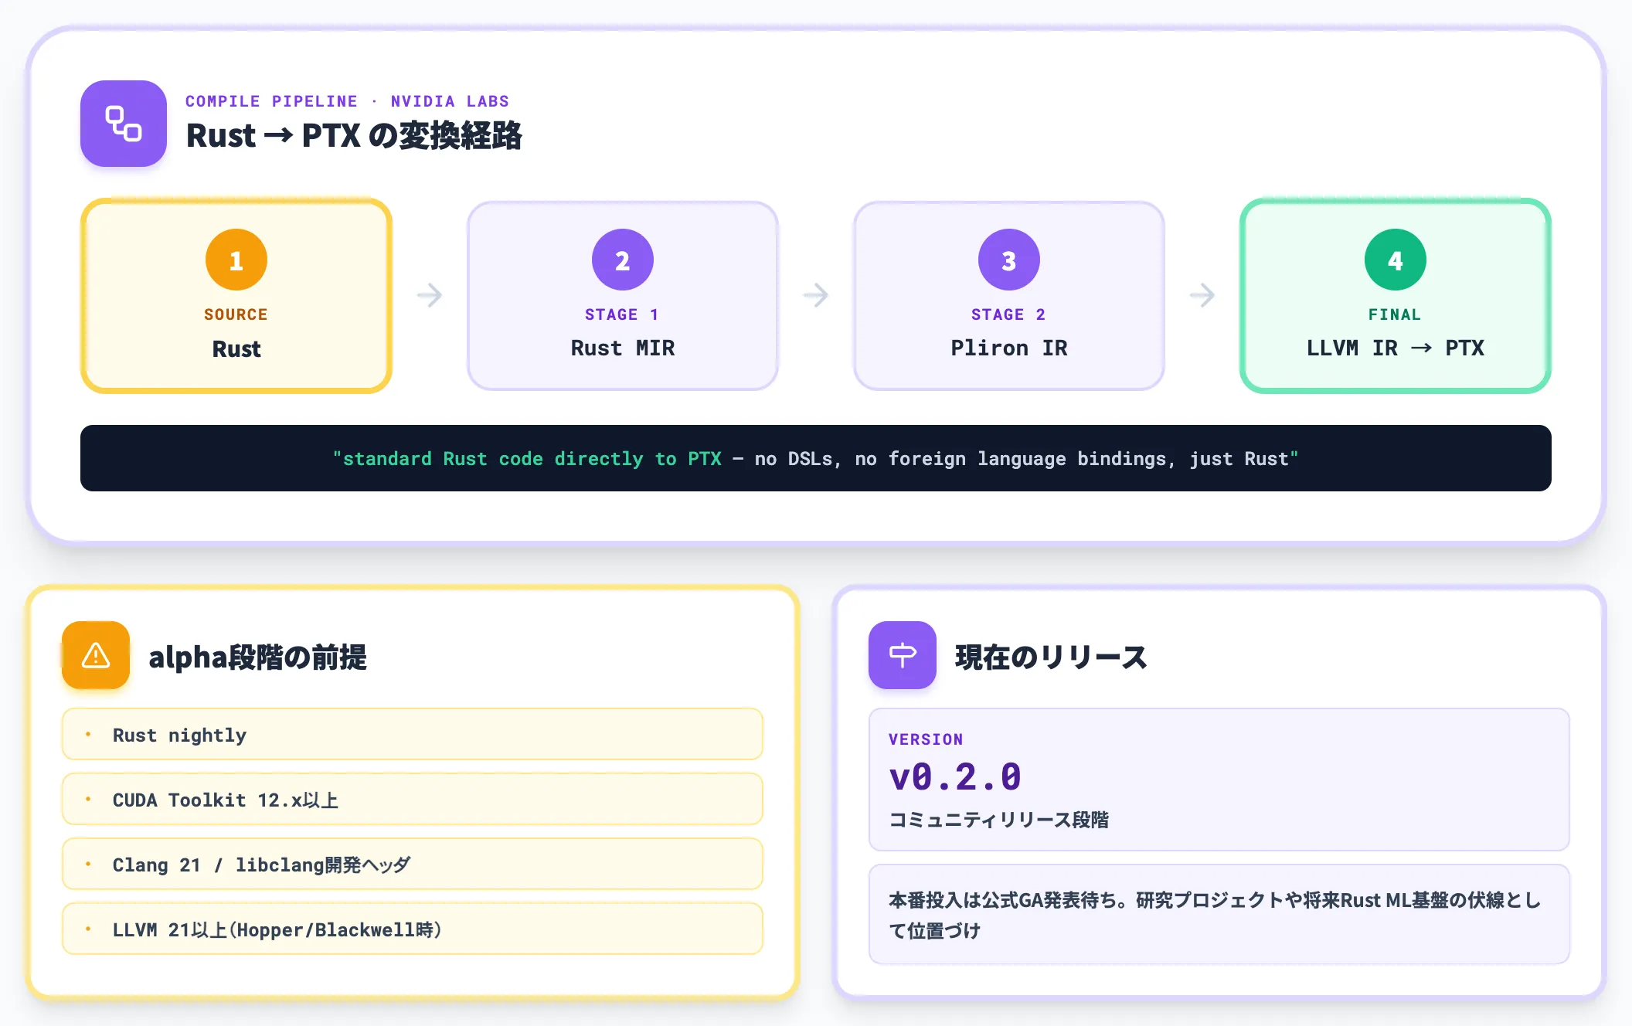
Task: Click the purple number 2 circle
Action: pyautogui.click(x=623, y=260)
